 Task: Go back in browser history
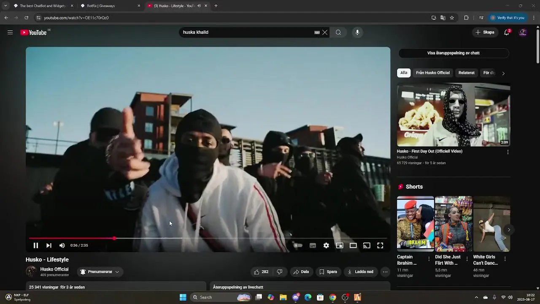tap(6, 18)
